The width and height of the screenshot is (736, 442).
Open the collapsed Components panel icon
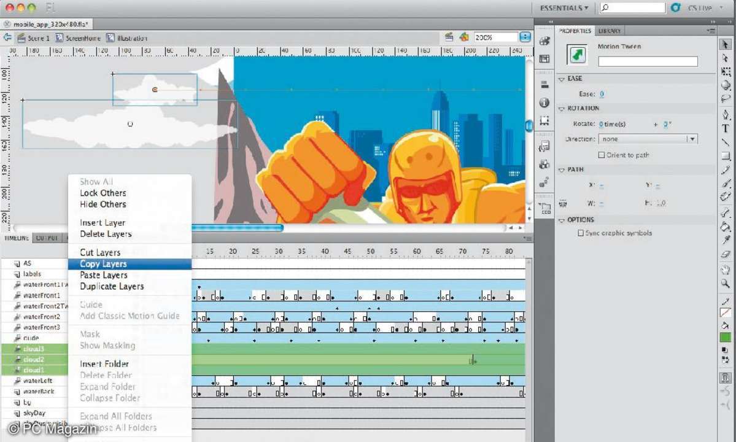point(544,165)
